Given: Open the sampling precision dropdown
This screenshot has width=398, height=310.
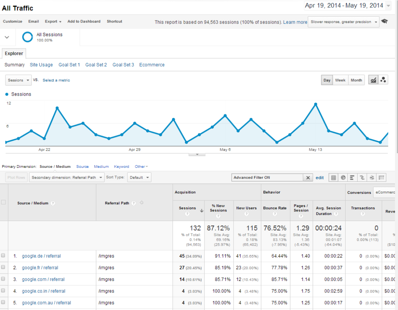Looking at the screenshot, I should coord(344,22).
